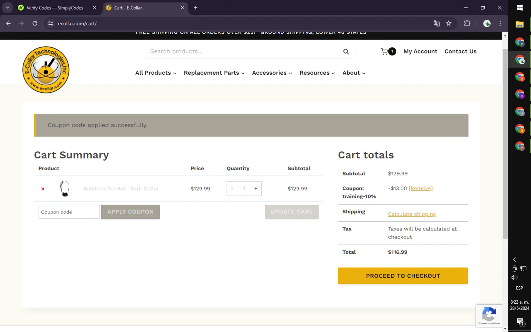The height and width of the screenshot is (332, 531).
Task: Increase quantity with plus button
Action: pos(256,189)
